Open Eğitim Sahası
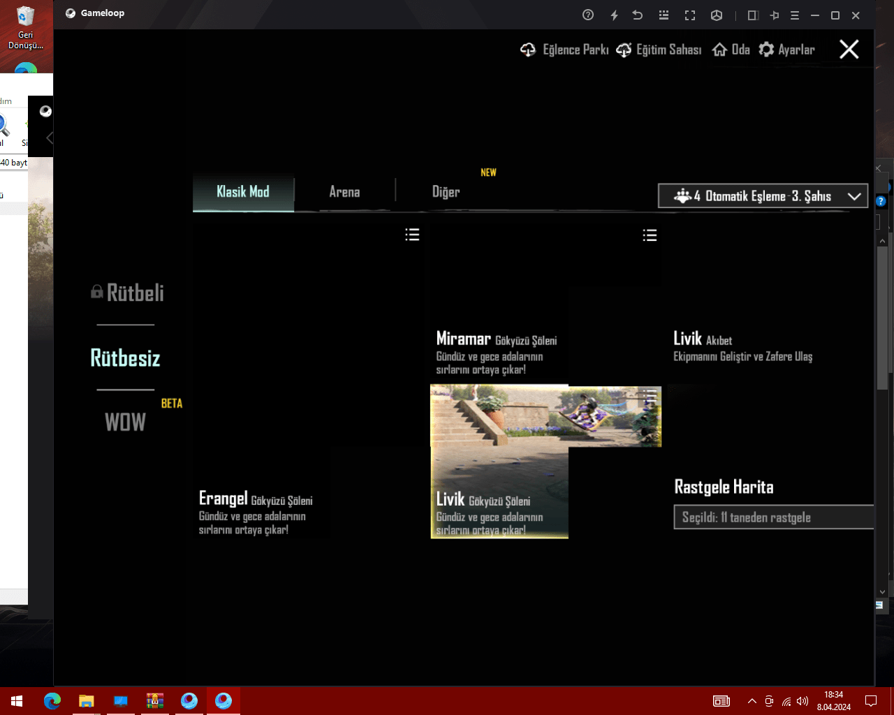 coord(668,50)
